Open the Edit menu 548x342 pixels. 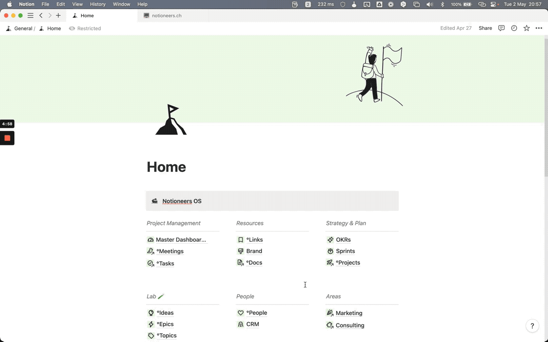60,4
